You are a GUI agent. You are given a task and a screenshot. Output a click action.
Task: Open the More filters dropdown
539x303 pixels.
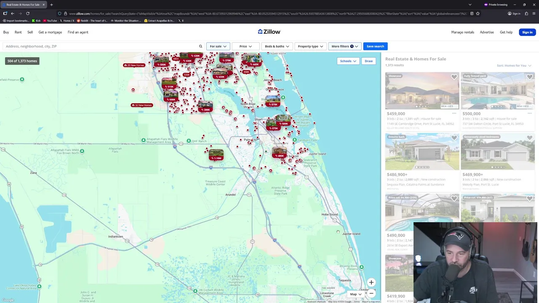point(344,46)
